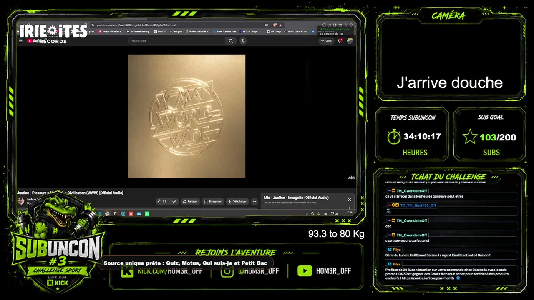Click the "Source unique prête" ticker text
The image size is (534, 300).
coord(185,263)
